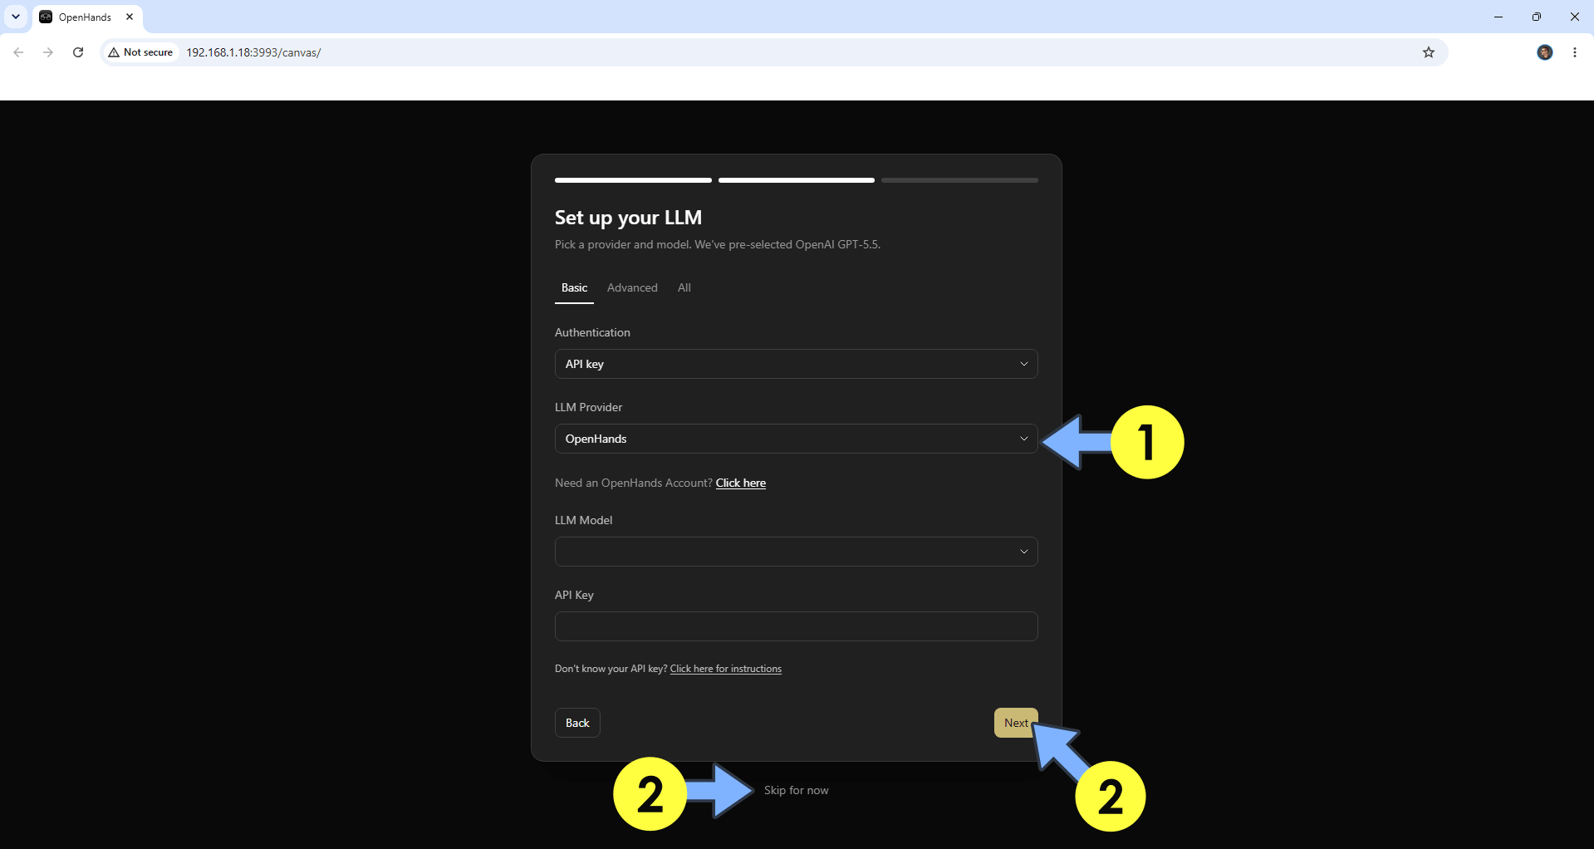Image resolution: width=1594 pixels, height=849 pixels.
Task: Click the API Key field label
Action: click(x=574, y=595)
